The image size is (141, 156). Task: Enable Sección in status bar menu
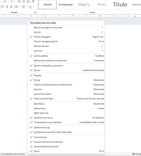(66, 32)
